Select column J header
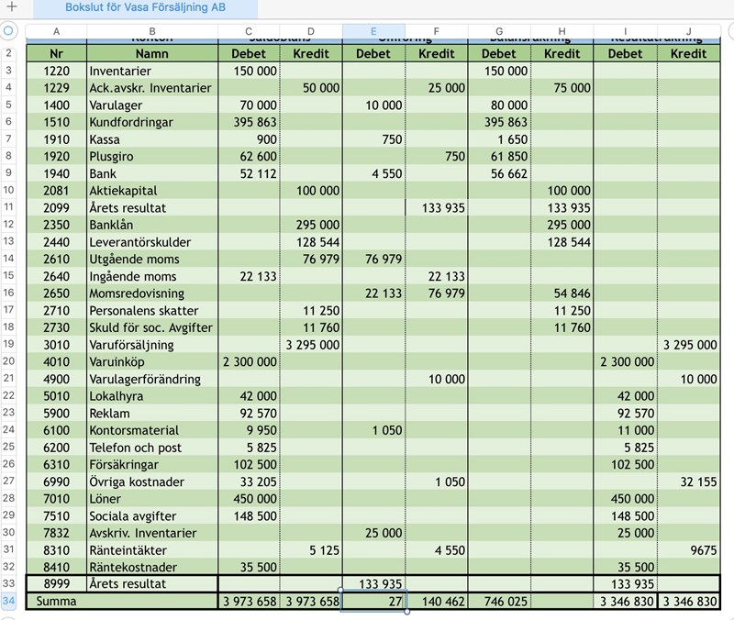 [688, 31]
